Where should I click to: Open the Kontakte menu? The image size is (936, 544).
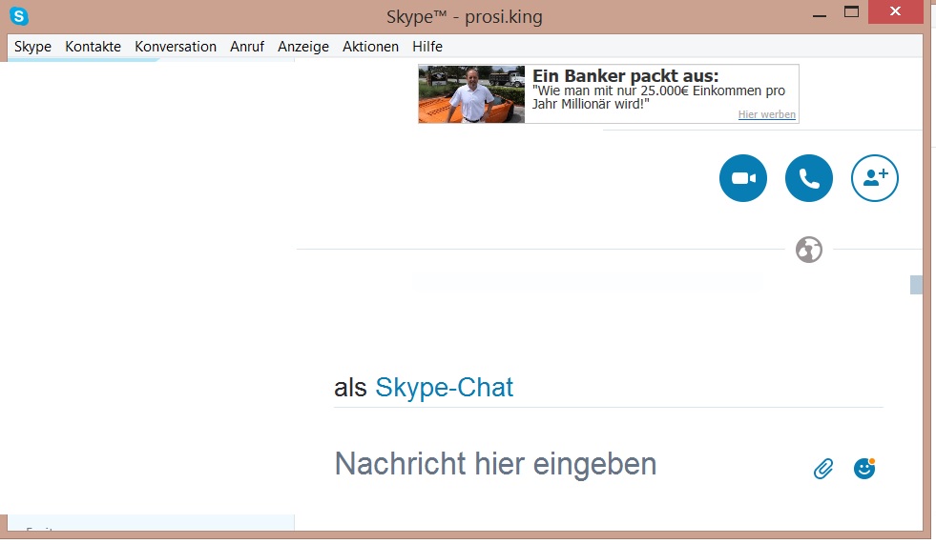pos(94,47)
